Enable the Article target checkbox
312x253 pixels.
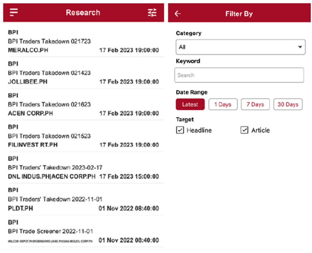[x=244, y=130]
